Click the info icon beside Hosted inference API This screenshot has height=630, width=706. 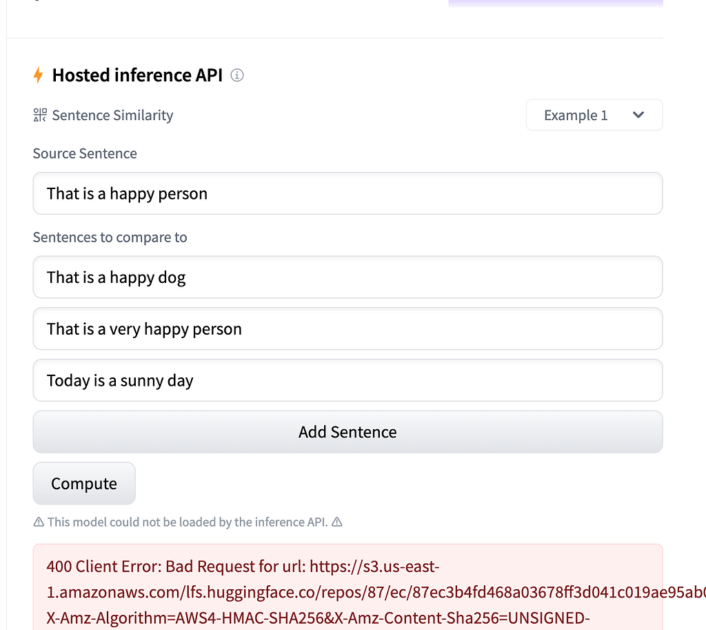pyautogui.click(x=237, y=75)
